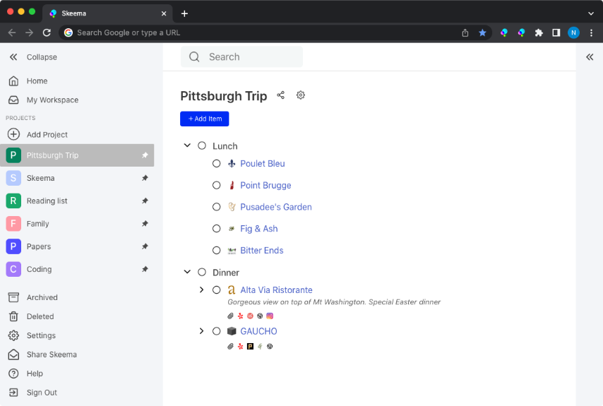Image resolution: width=603 pixels, height=406 pixels.
Task: Click the Instagram icon under Alta Via Ristorante
Action: pyautogui.click(x=270, y=316)
